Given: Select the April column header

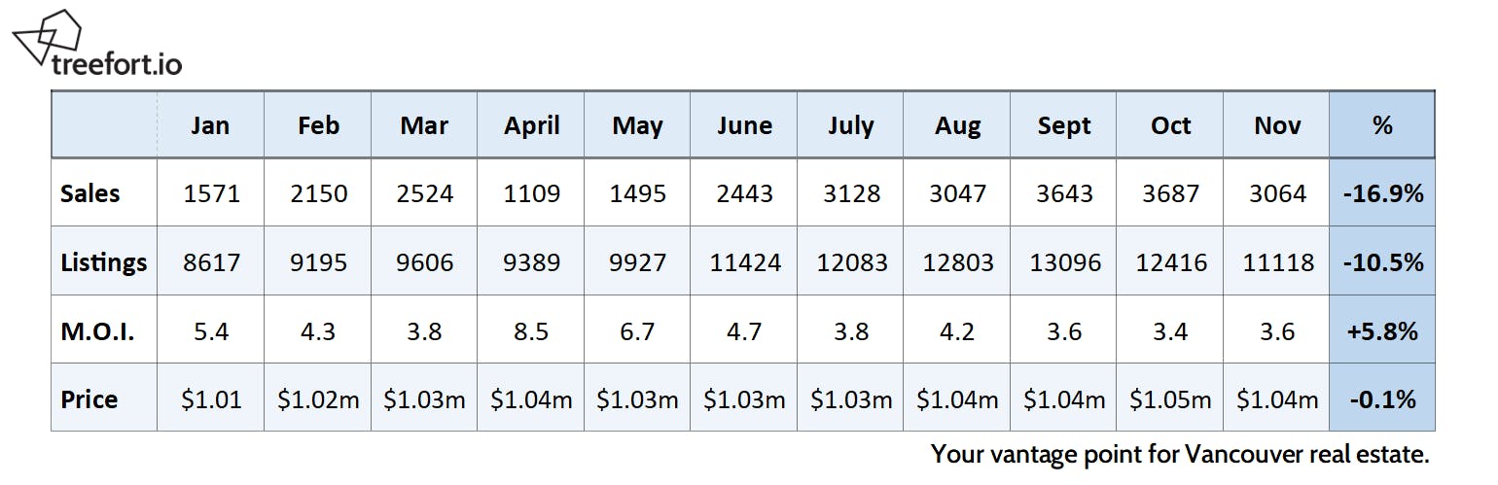Looking at the screenshot, I should (531, 125).
